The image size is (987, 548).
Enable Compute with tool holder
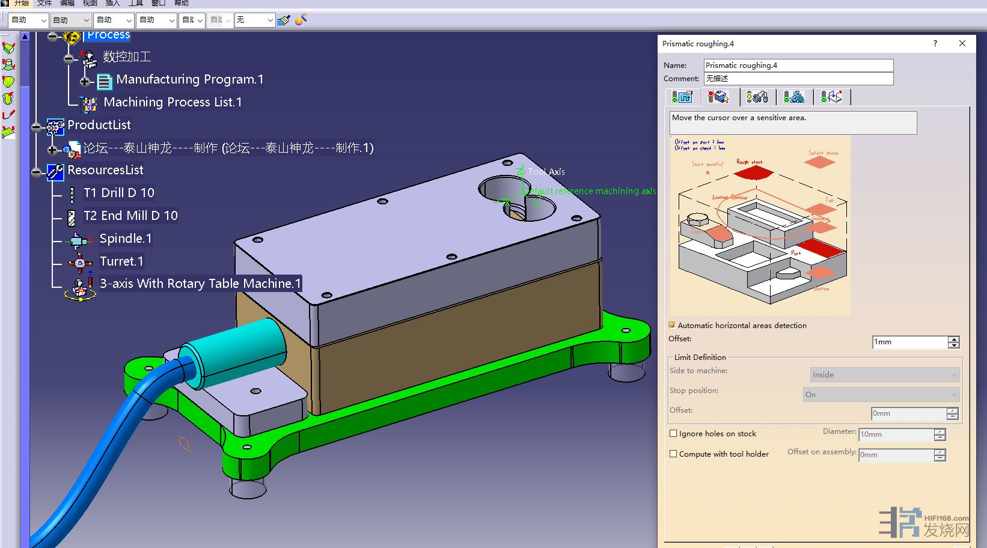[673, 454]
